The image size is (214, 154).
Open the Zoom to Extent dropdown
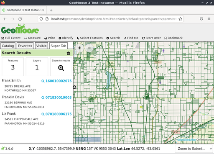[x=194, y=149]
